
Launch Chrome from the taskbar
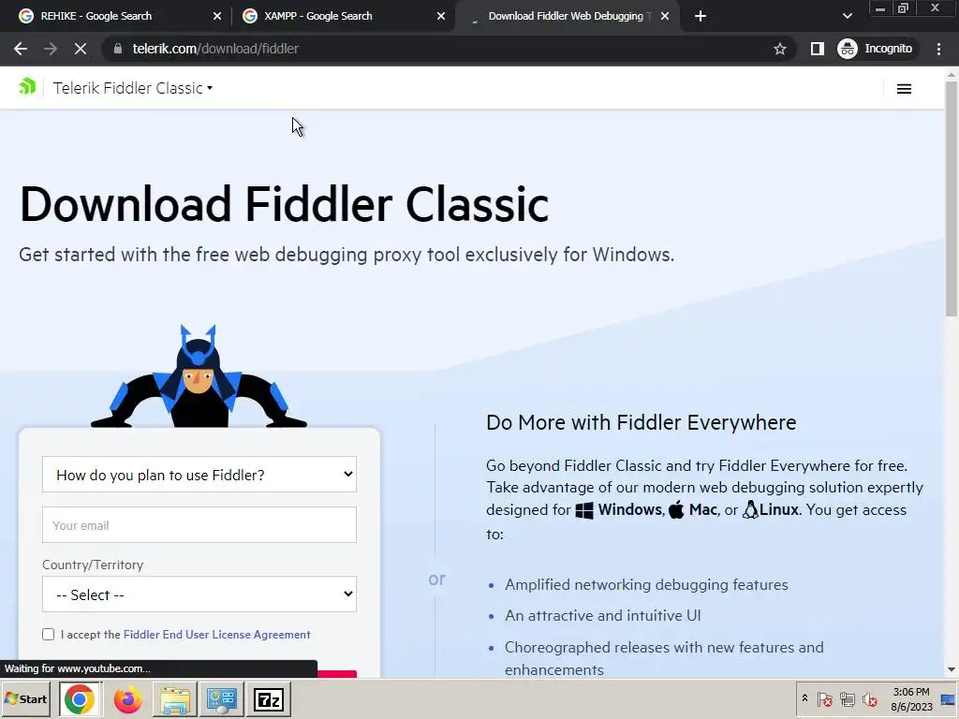[80, 698]
